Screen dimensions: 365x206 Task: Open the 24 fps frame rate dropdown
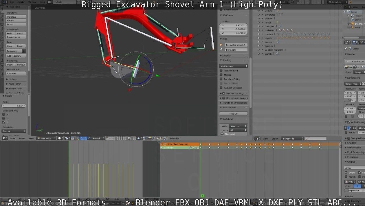click(362, 108)
